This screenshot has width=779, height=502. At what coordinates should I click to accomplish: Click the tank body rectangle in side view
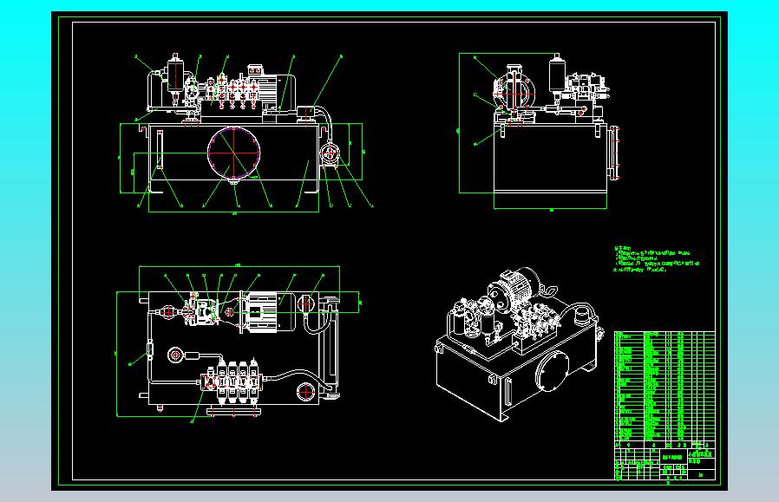[551, 158]
